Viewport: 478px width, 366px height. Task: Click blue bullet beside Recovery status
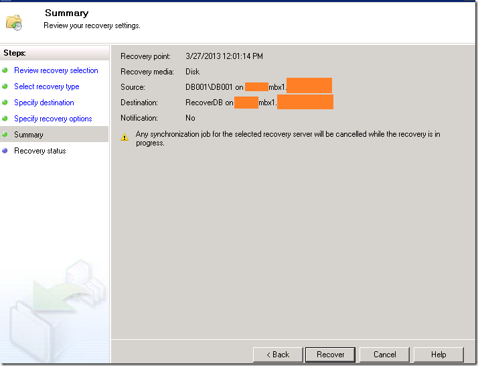[x=5, y=151]
